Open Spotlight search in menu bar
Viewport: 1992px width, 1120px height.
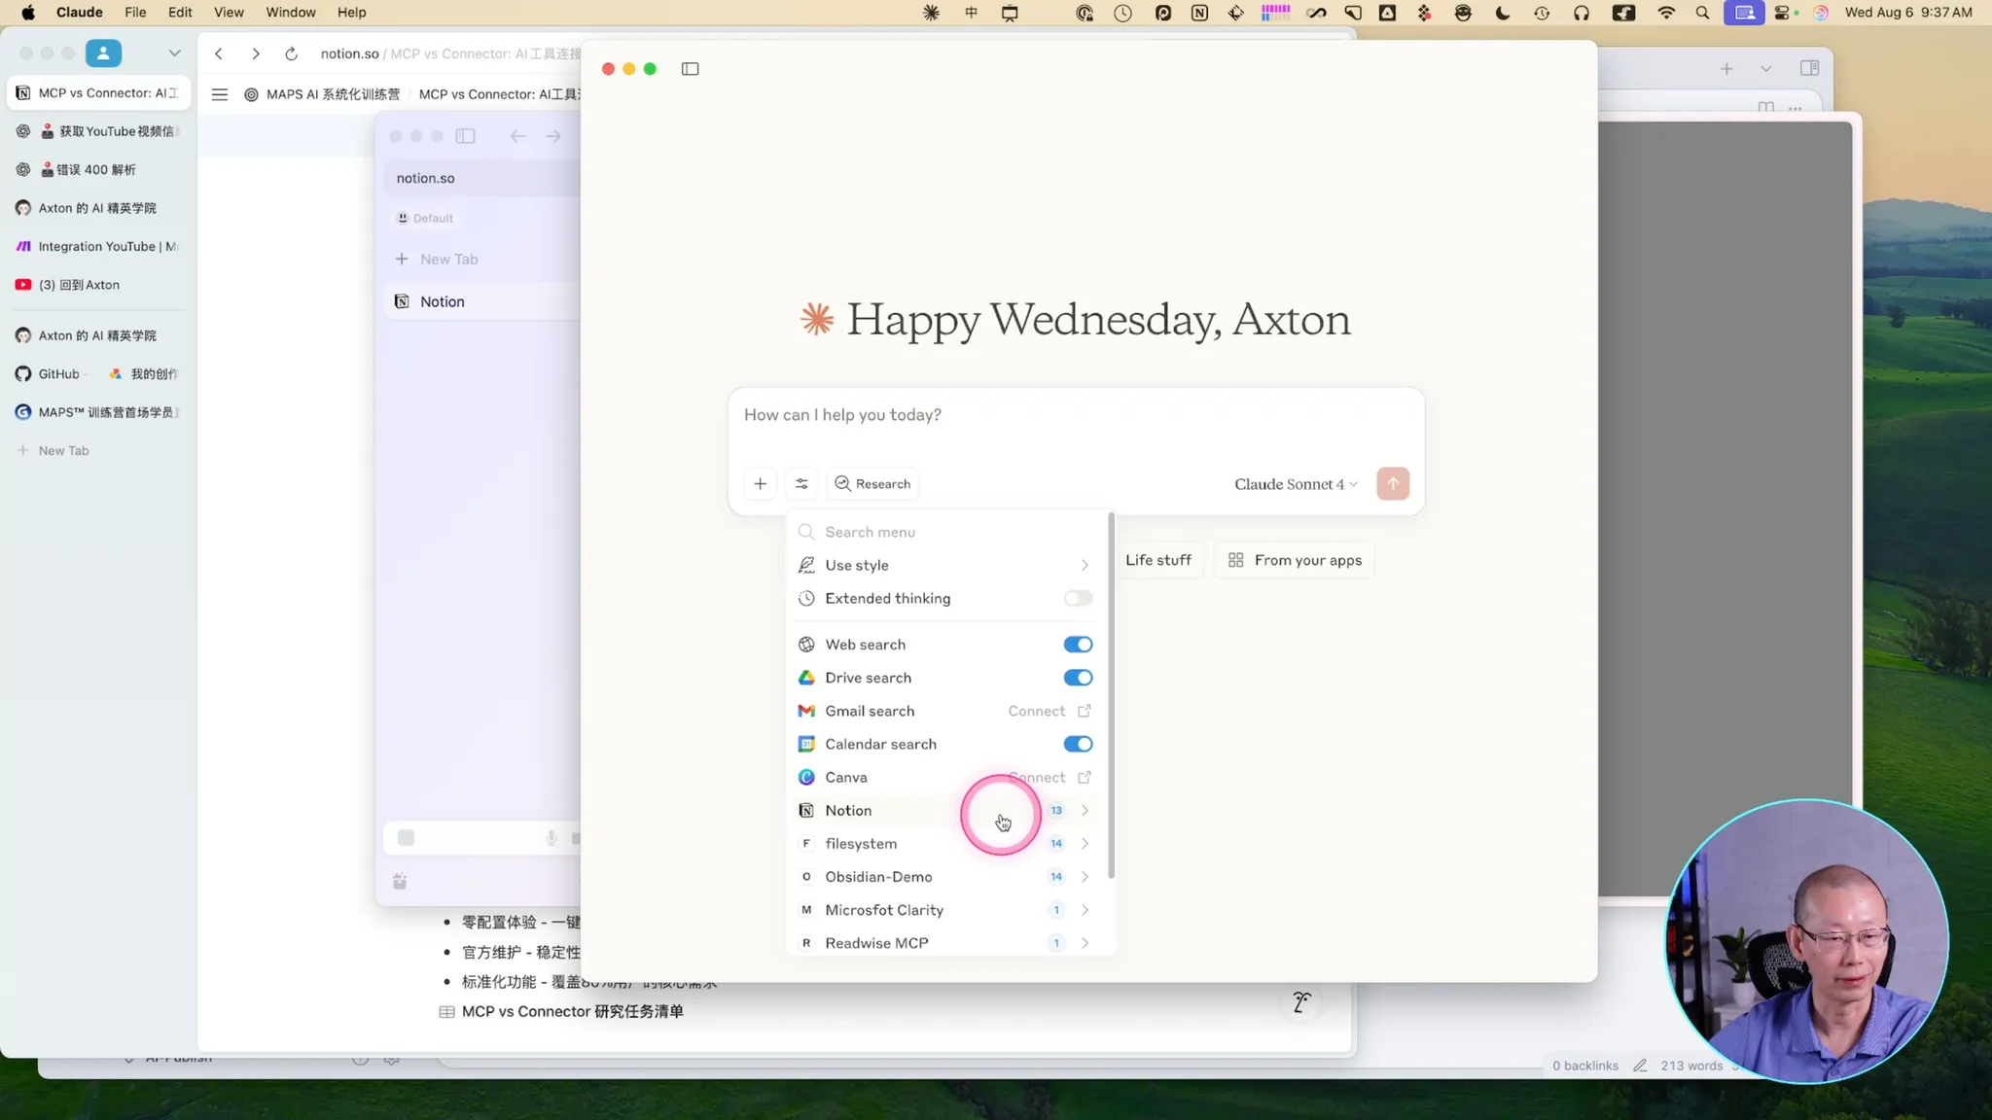pyautogui.click(x=1702, y=13)
